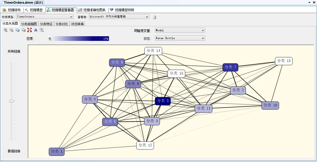Select cluster node 分类 10
This screenshot has height=162, width=317.
[x=270, y=105]
